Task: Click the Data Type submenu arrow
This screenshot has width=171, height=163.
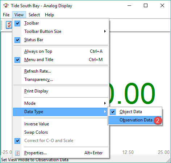Action: coord(105,112)
